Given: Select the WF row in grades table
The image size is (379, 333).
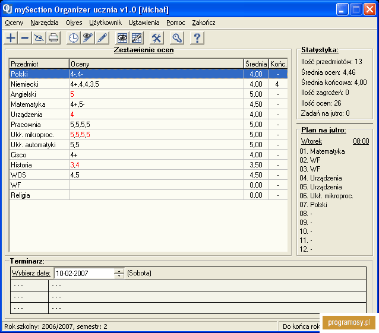Looking at the screenshot, I should 149,185.
